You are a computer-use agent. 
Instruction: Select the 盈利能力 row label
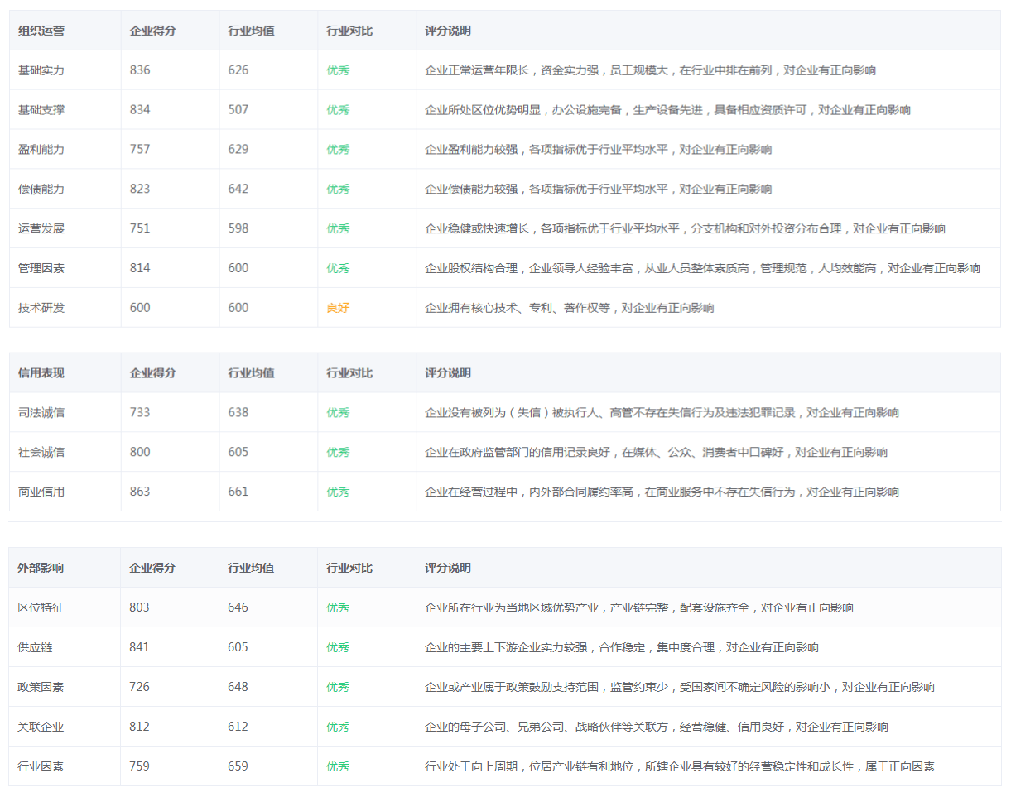pos(41,150)
